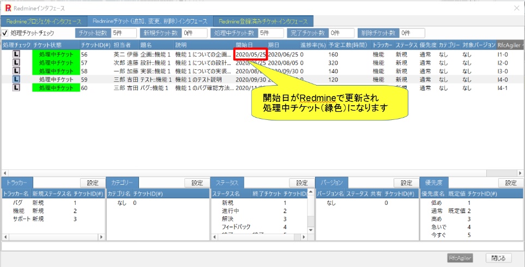Image resolution: width=525 pixels, height=267 pixels.
Task: Switch to Redmineチケット(追加、変更、削除)インタフェース tab
Action: [x=150, y=21]
